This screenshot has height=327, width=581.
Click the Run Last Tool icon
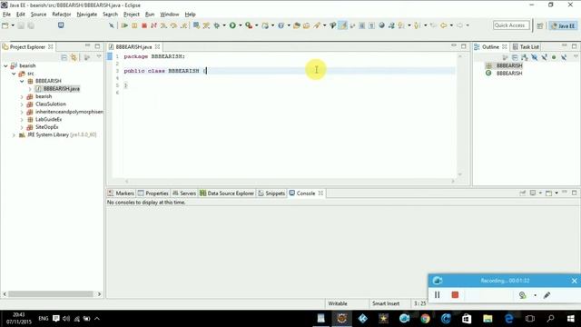(x=249, y=25)
